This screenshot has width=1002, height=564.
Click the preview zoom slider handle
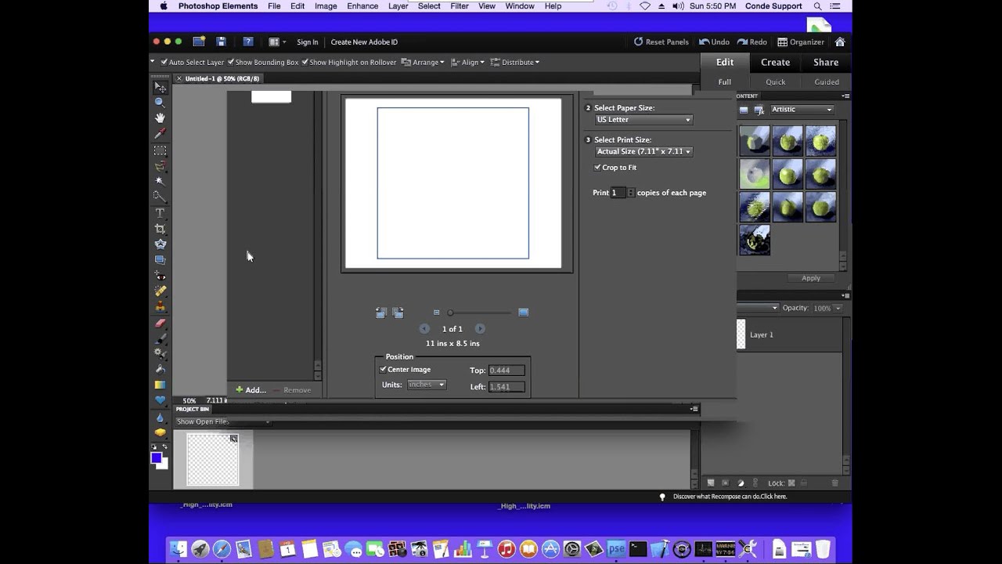click(x=450, y=313)
